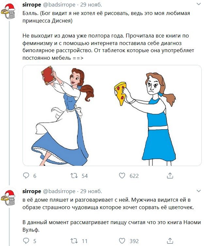Open the sirrope display name in second tweet

pos(32,192)
